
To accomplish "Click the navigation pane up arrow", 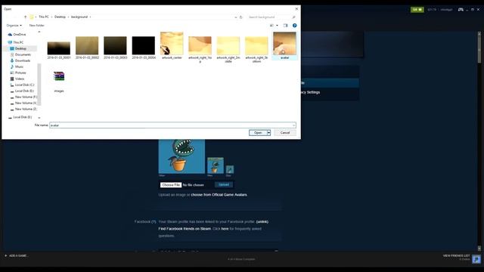I will click(x=39, y=32).
